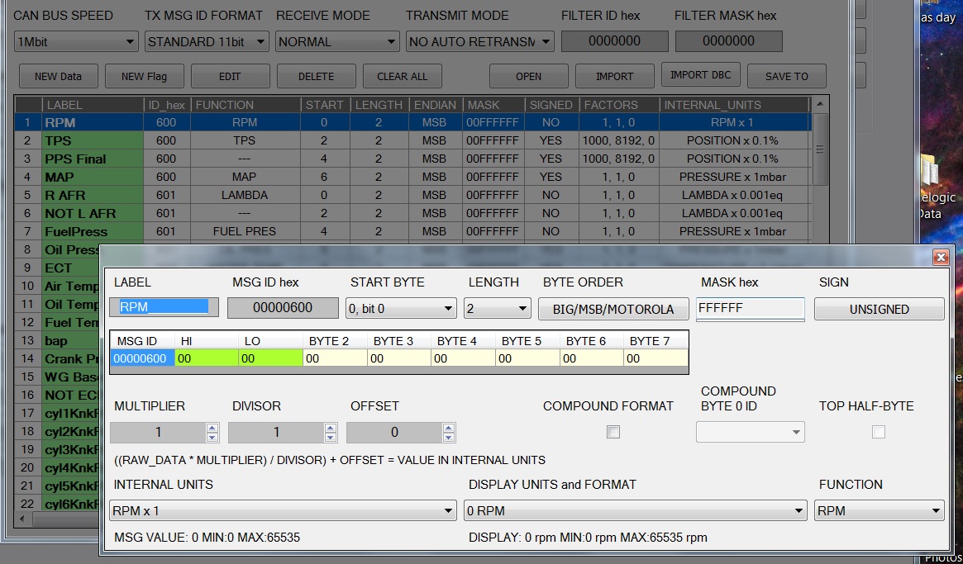Click the CLEAR ALL button

click(x=402, y=76)
